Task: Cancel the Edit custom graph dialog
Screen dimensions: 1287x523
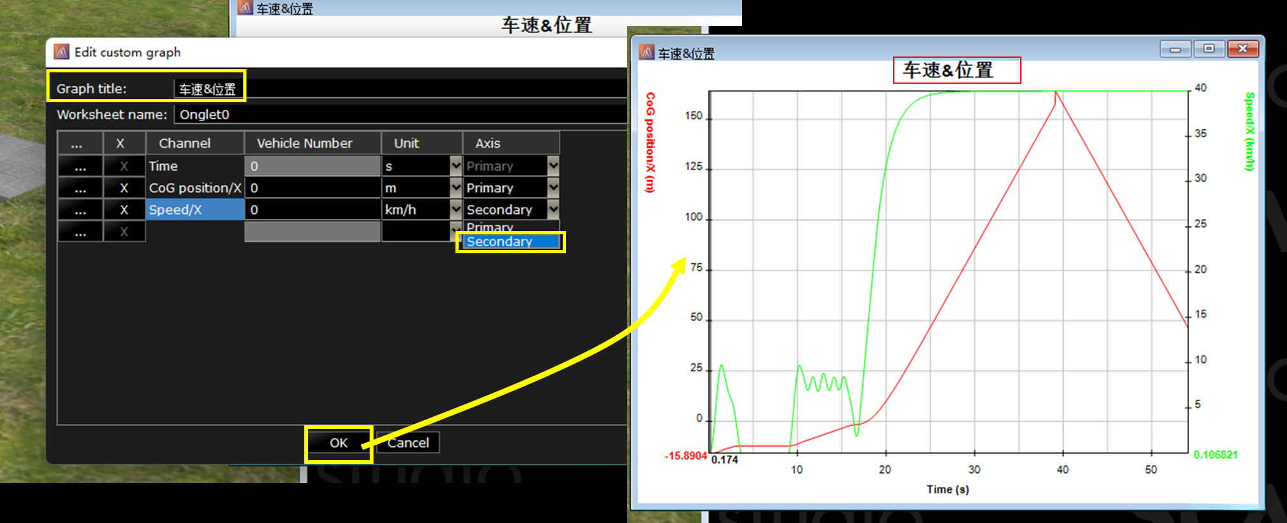Action: tap(408, 442)
